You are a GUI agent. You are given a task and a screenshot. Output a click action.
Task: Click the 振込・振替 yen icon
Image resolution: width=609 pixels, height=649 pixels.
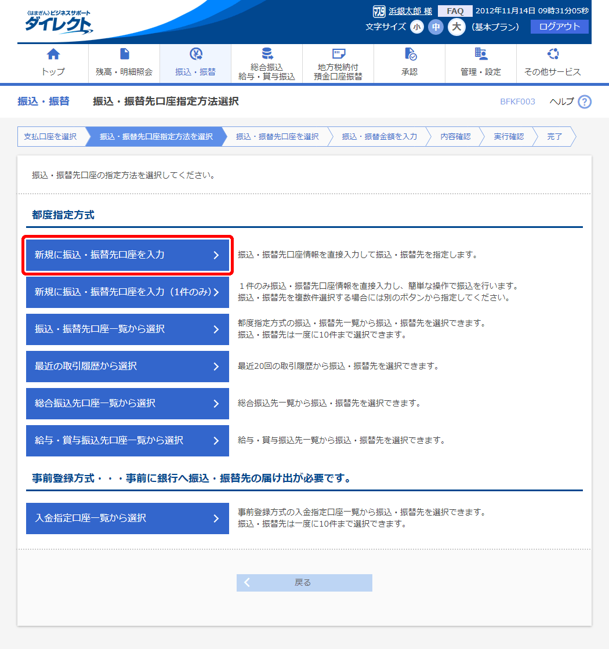click(x=195, y=55)
